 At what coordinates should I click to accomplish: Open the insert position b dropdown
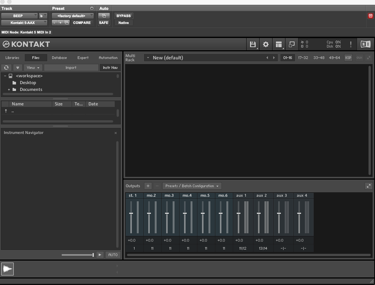[x=43, y=16]
